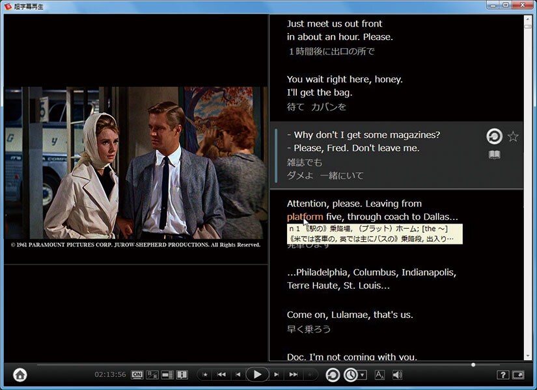
Task: Click the repeat icon in the bottom control bar
Action: click(332, 375)
